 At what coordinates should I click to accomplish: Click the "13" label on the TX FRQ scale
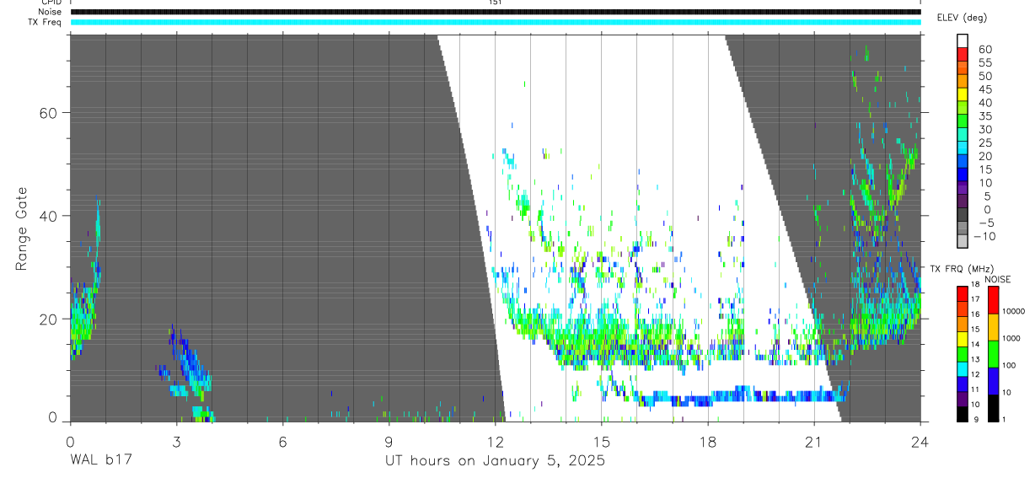pos(974,360)
